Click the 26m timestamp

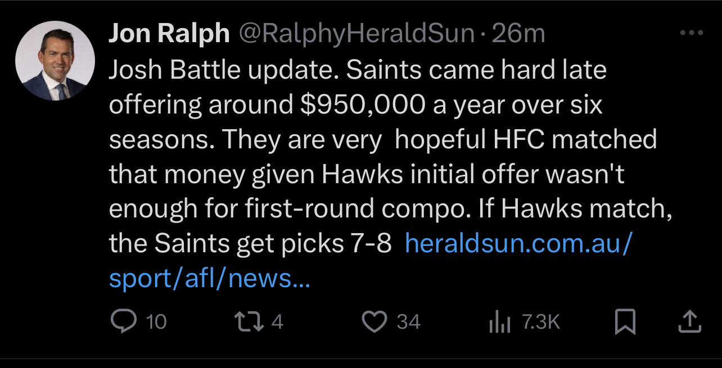pyautogui.click(x=518, y=35)
